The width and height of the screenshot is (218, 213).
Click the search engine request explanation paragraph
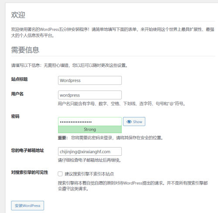pos(133,186)
